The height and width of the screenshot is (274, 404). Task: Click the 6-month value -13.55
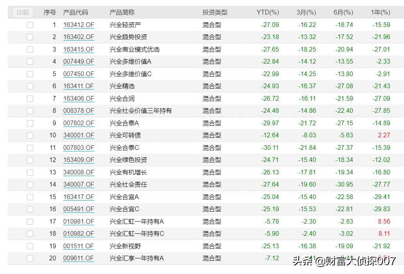tap(344, 62)
